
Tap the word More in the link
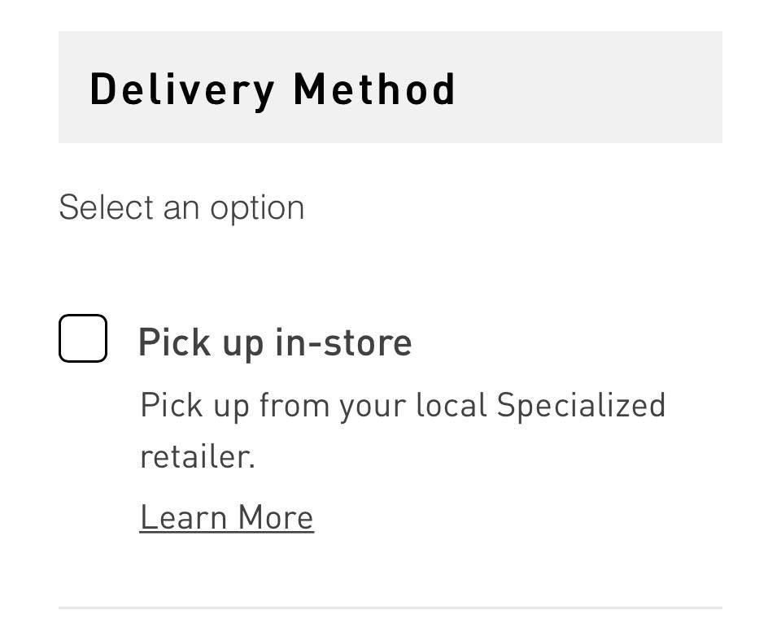click(275, 517)
